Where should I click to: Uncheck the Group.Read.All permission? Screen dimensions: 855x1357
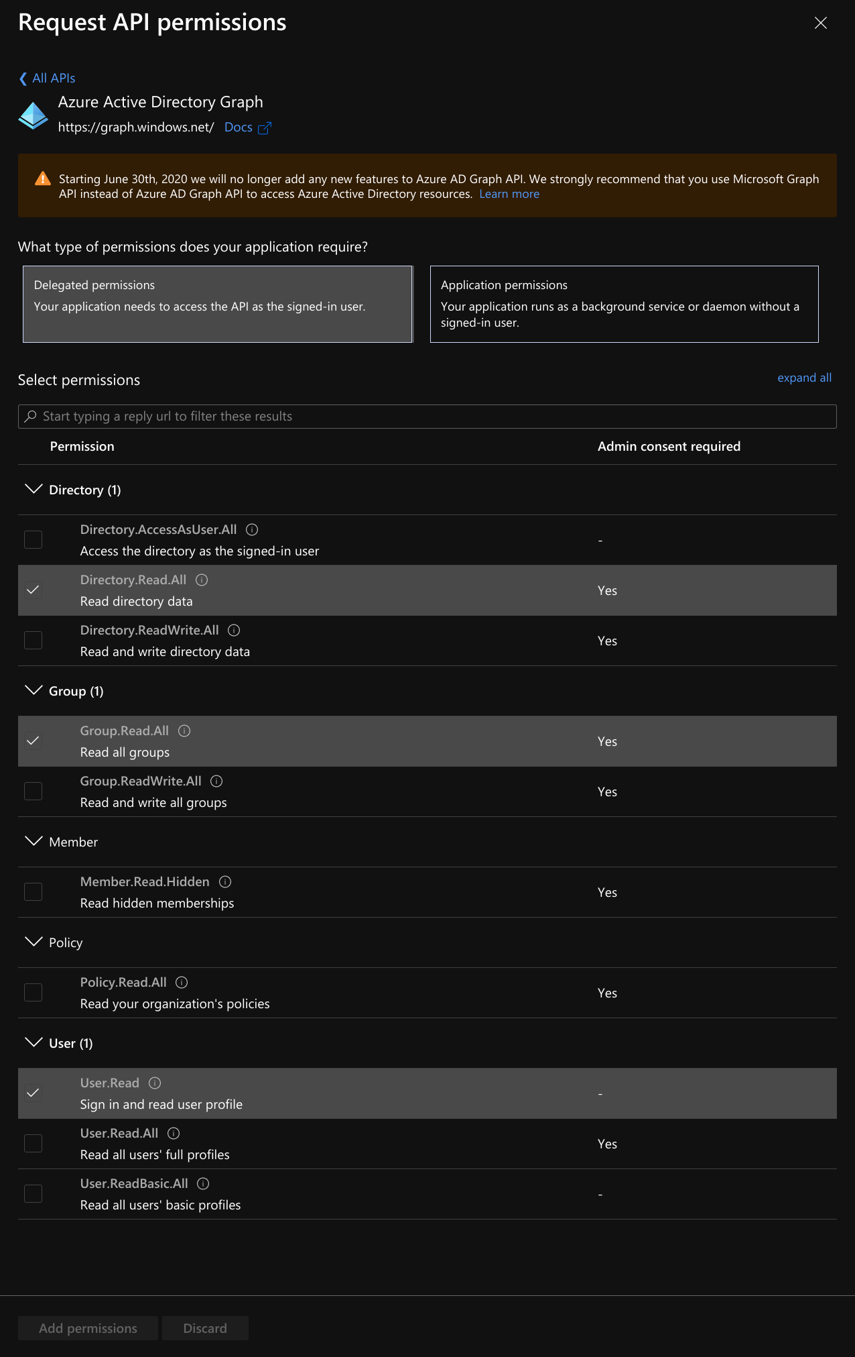coord(33,741)
